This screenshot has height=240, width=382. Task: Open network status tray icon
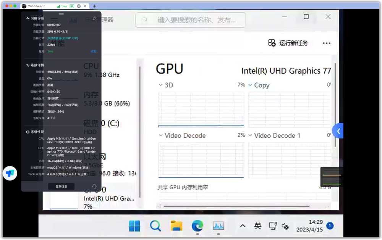pyautogui.click(x=273, y=226)
